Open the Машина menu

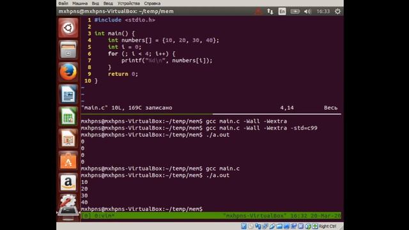click(80, 3)
